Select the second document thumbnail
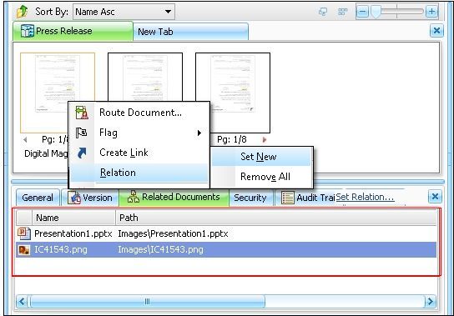 [145, 77]
